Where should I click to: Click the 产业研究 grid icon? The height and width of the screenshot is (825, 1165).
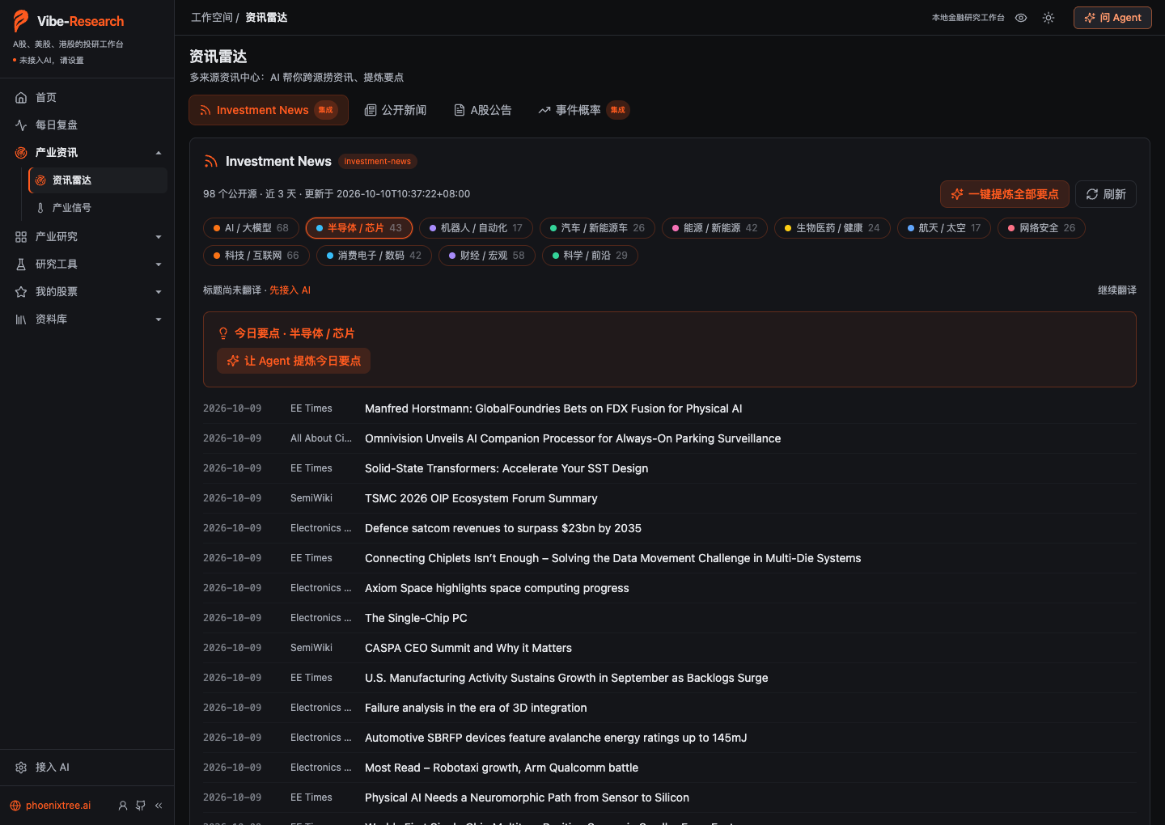(21, 237)
